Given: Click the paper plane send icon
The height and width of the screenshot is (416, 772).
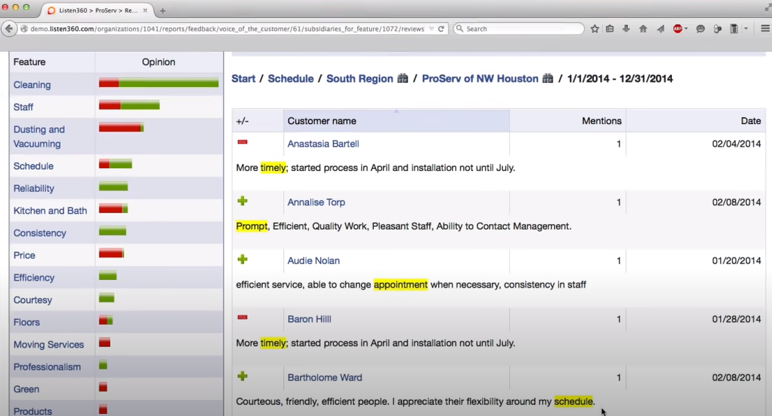Looking at the screenshot, I should click(x=660, y=29).
